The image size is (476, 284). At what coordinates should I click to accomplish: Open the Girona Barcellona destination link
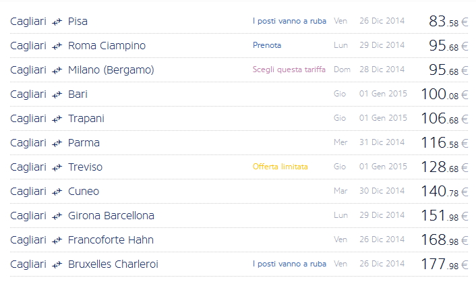(111, 216)
